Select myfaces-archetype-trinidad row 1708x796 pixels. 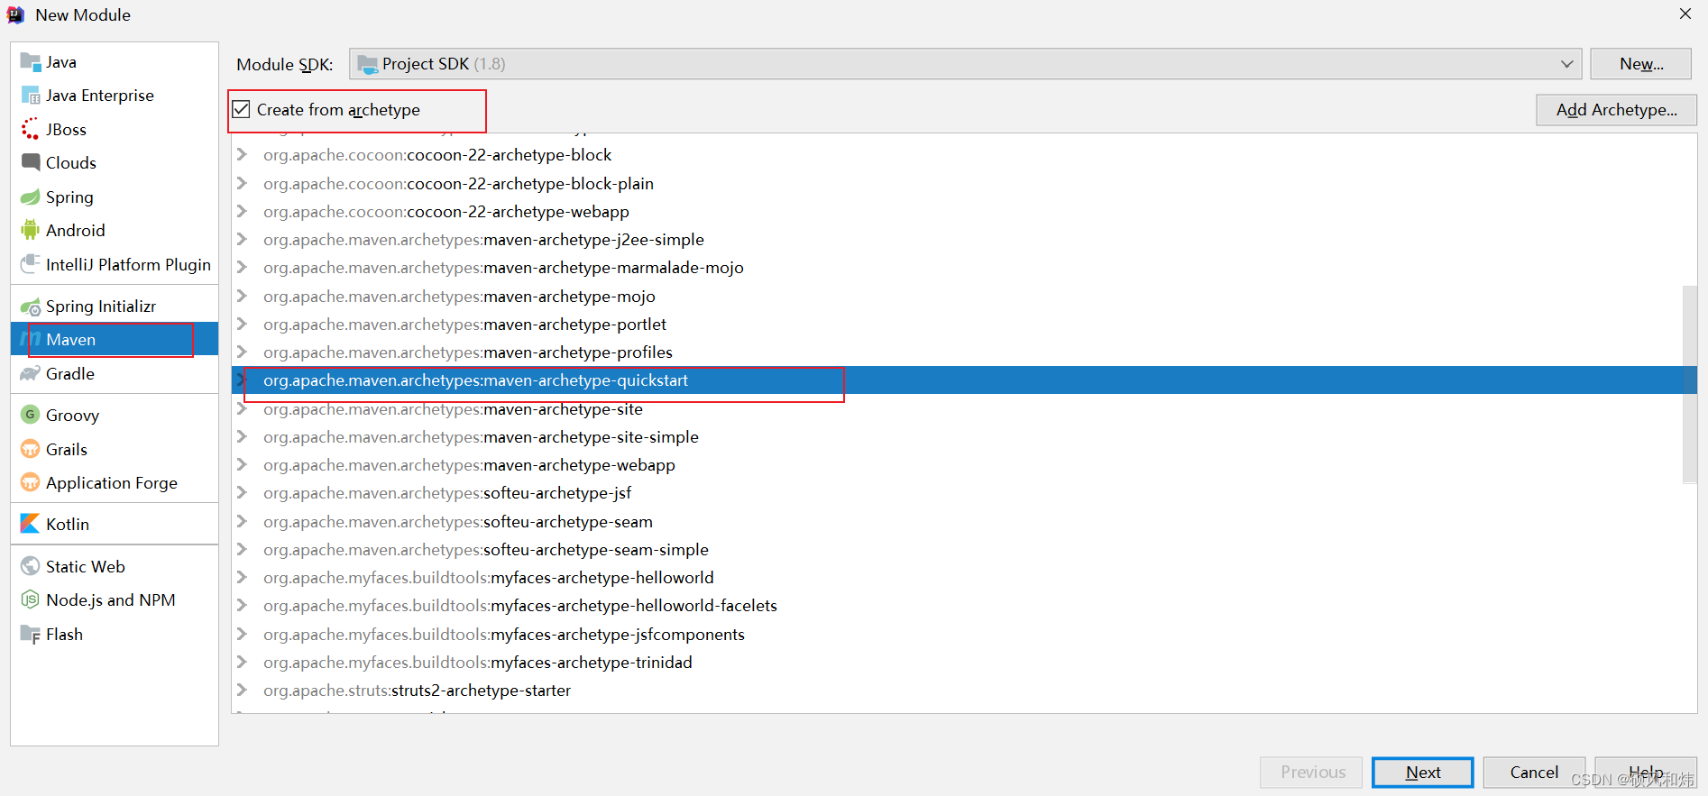965,662
